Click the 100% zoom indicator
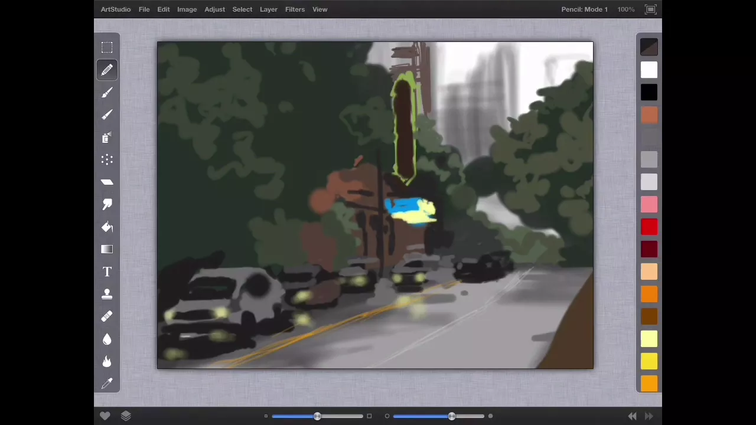The width and height of the screenshot is (756, 425). pyautogui.click(x=626, y=9)
